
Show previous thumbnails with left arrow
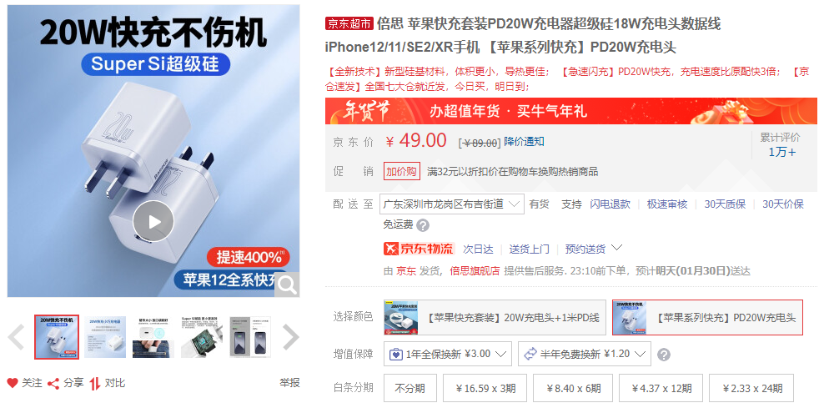pos(17,337)
